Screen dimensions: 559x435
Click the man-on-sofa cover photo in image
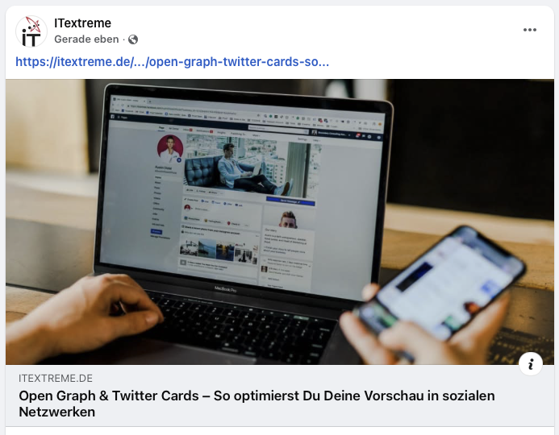pos(252,168)
